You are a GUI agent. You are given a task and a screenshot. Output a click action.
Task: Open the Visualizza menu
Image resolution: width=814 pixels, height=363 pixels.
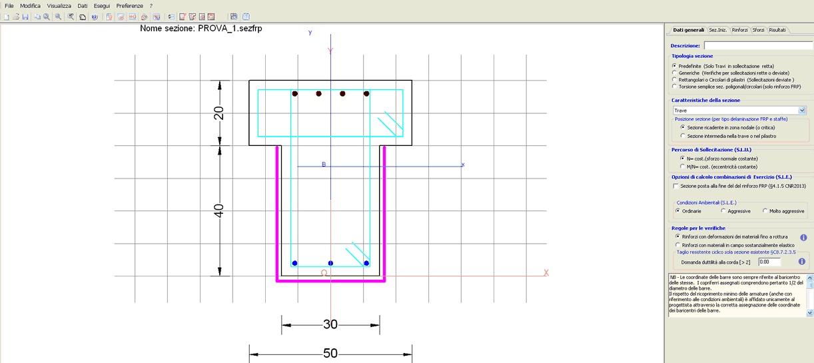click(59, 5)
